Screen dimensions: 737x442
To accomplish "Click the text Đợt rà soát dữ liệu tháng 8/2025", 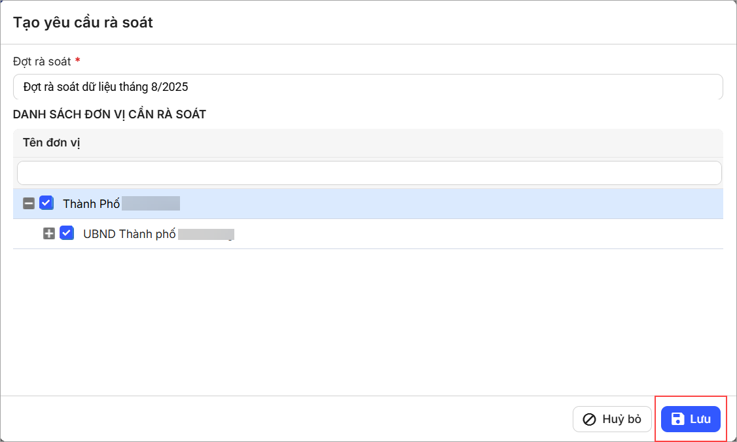I will click(x=106, y=87).
